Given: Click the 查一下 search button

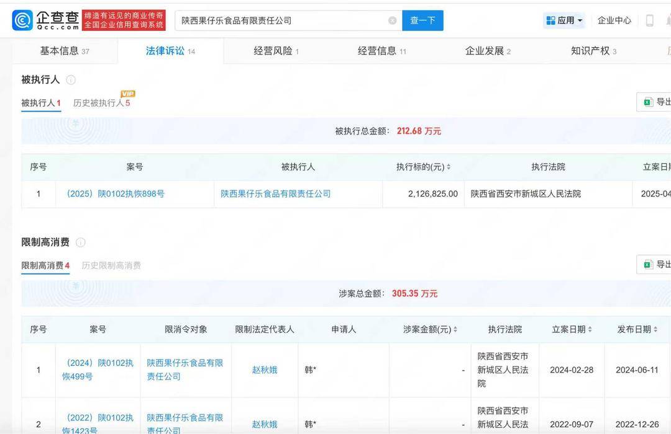Looking at the screenshot, I should (422, 20).
